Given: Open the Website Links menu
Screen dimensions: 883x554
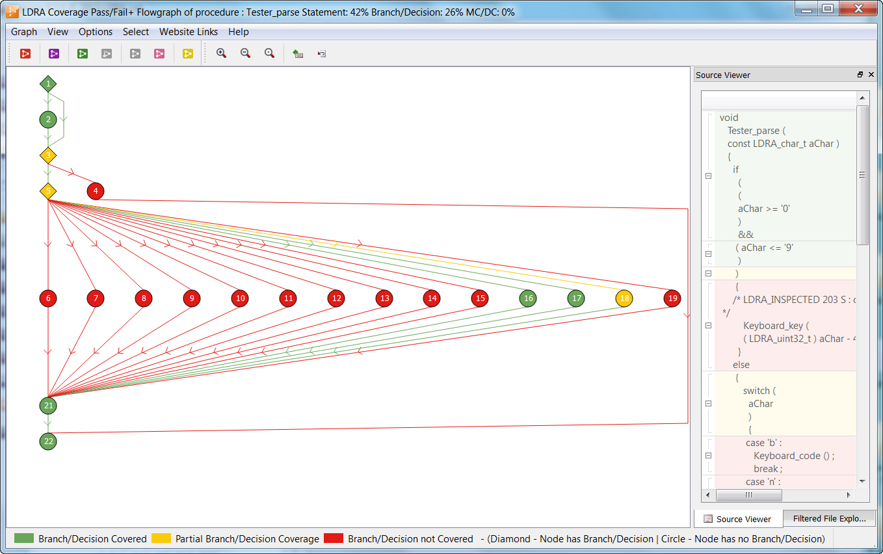Looking at the screenshot, I should 189,32.
